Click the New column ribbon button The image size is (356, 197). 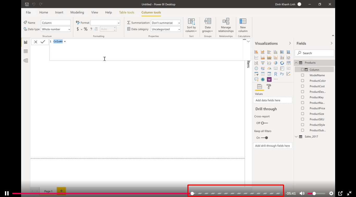click(243, 25)
